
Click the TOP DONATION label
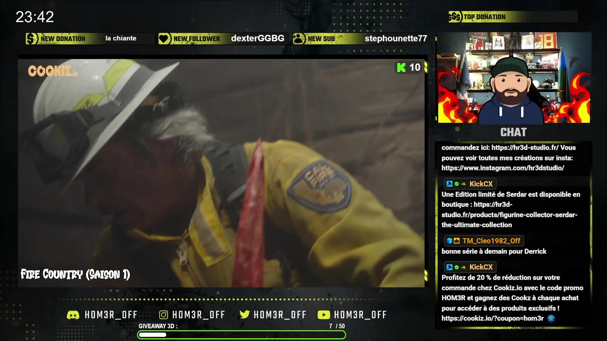pyautogui.click(x=485, y=17)
